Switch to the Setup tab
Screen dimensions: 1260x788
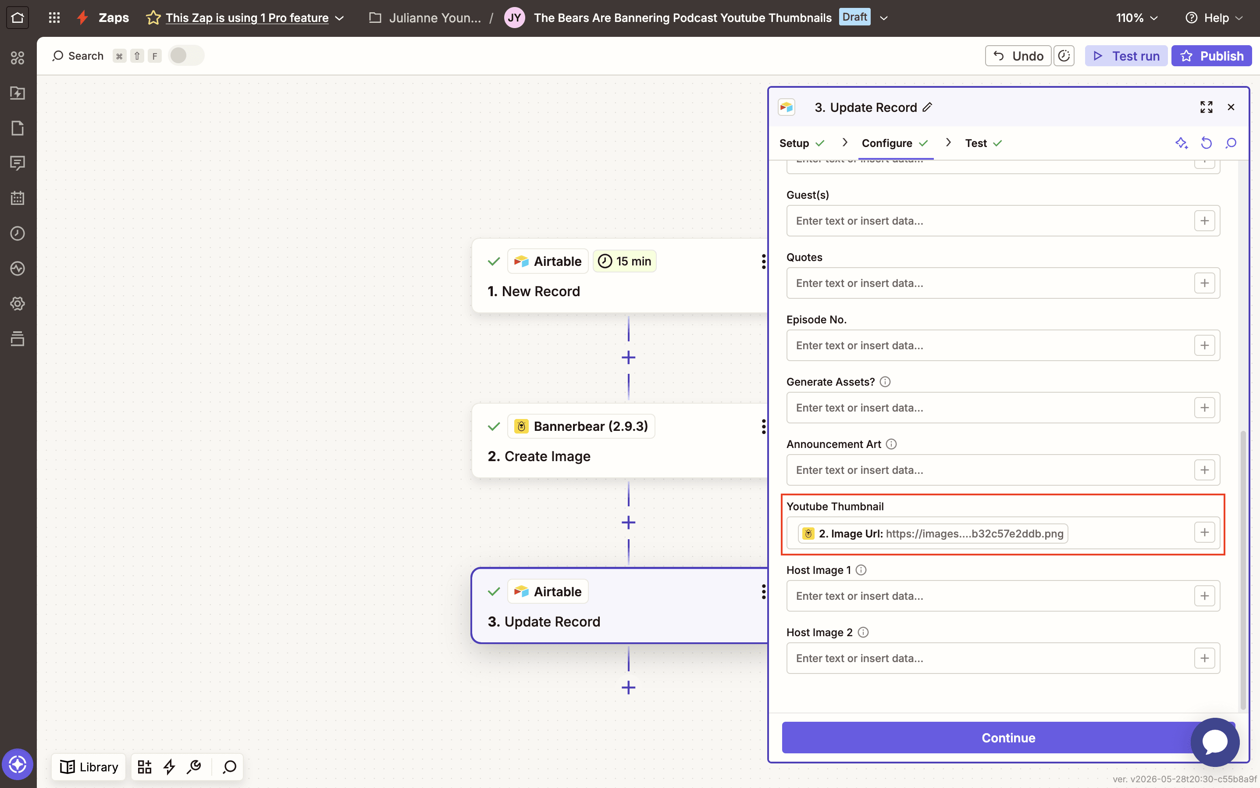coord(801,143)
